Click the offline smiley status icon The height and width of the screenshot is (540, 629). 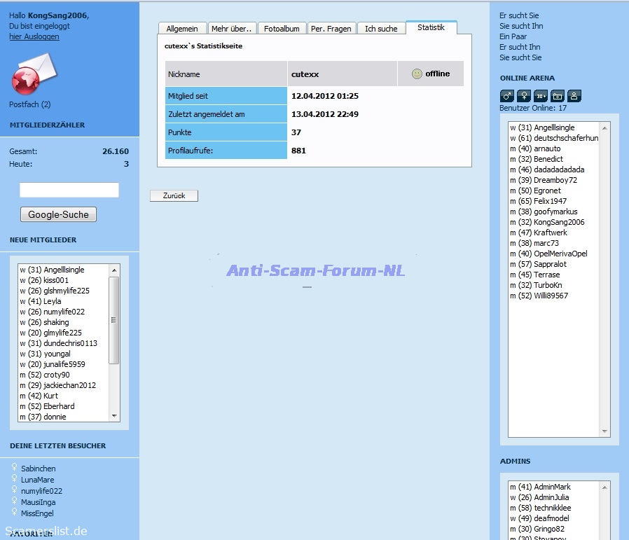click(417, 74)
